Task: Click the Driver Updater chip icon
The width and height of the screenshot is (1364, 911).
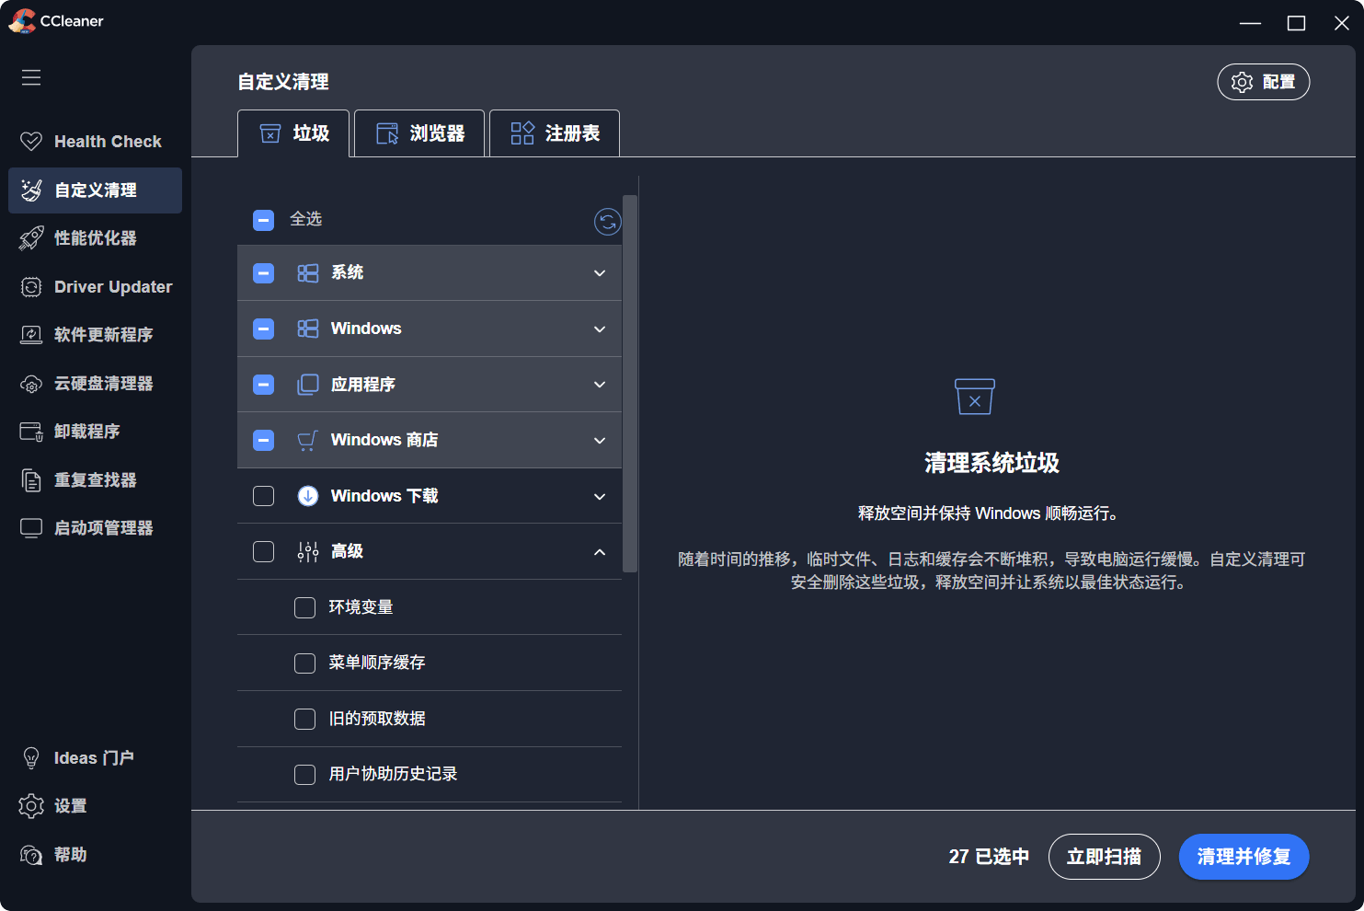Action: 31,287
